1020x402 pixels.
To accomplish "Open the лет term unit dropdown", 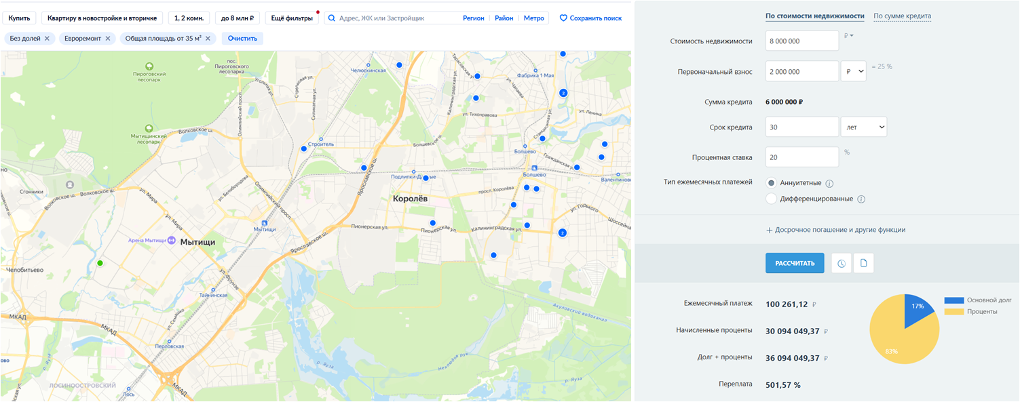I will [864, 127].
